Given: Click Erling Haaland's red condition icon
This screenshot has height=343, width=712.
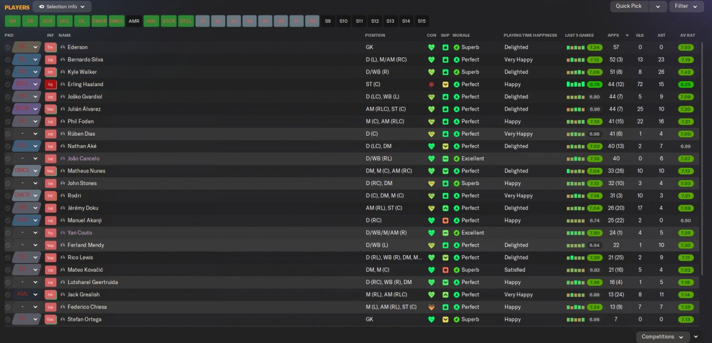Looking at the screenshot, I should (x=431, y=84).
